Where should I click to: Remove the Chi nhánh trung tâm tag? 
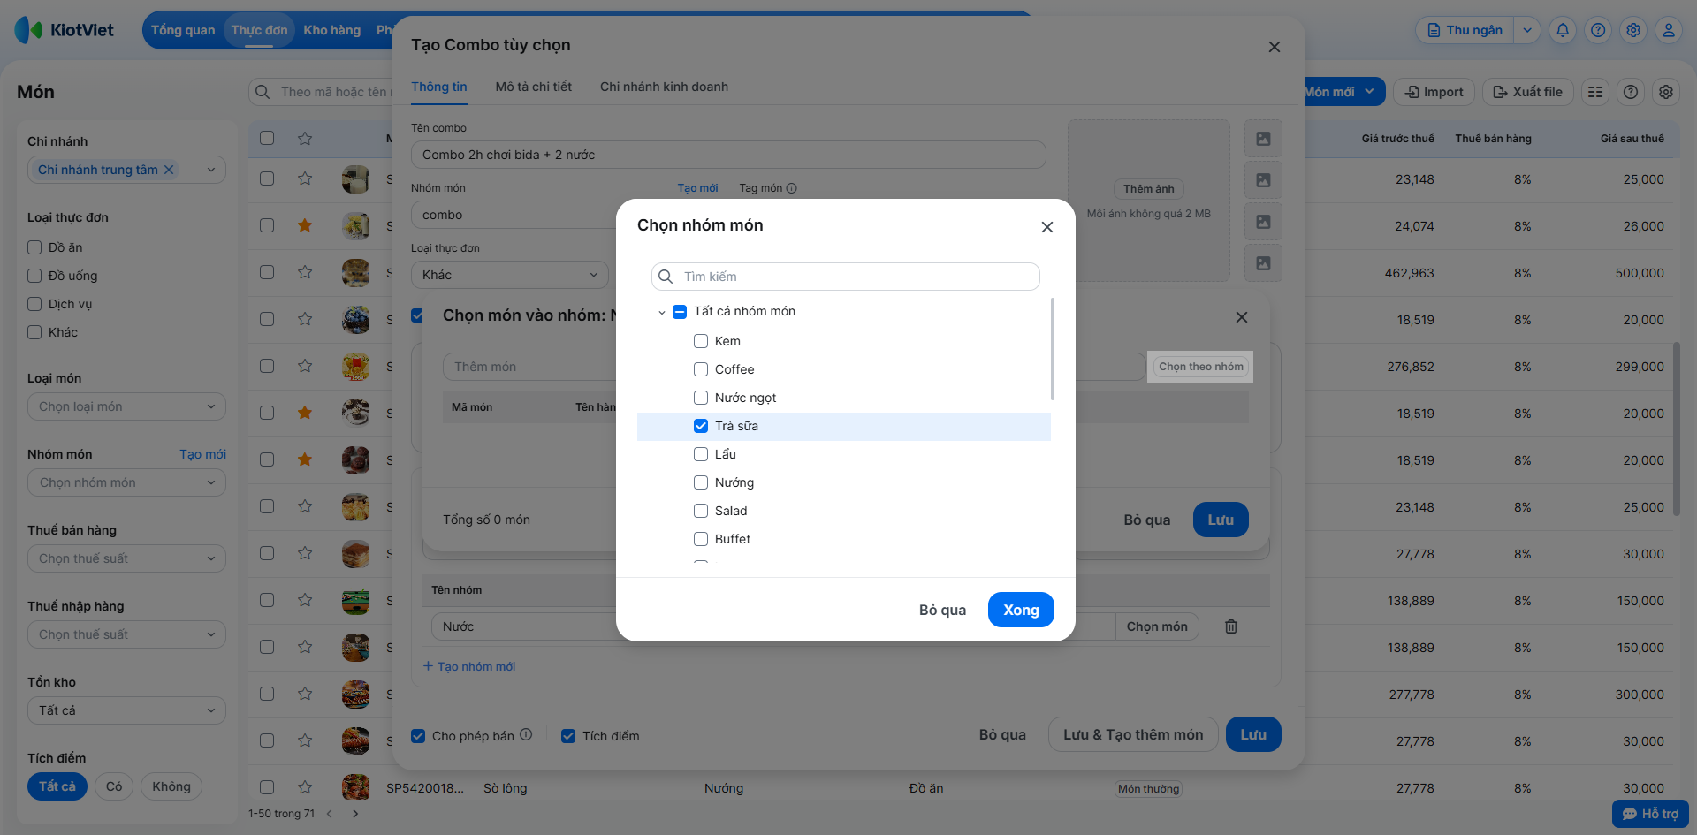169,170
